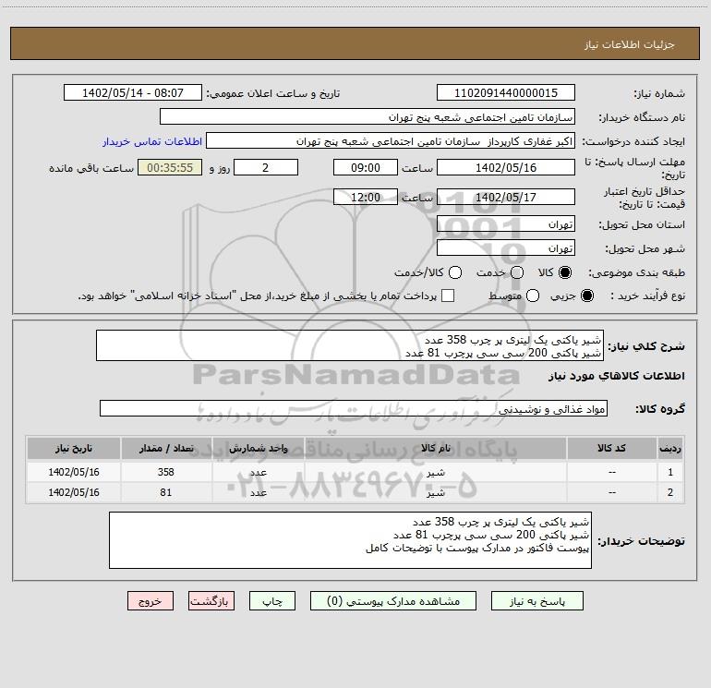This screenshot has height=688, width=711.
Task: Select the کالا/خدمت radio button
Action: click(455, 272)
